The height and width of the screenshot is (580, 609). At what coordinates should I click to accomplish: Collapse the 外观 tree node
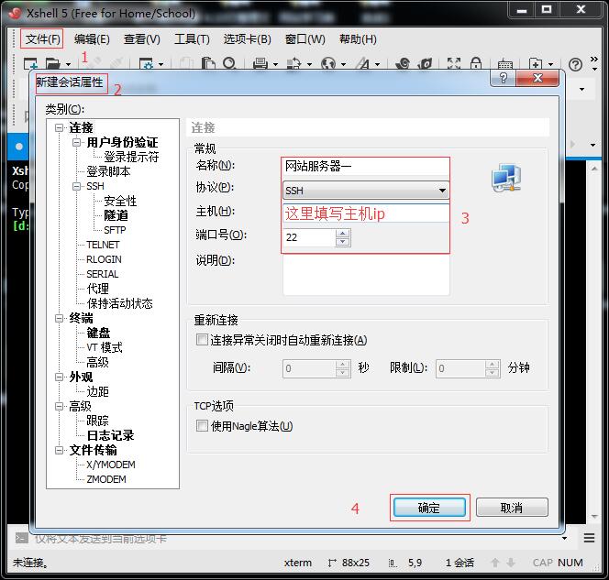pos(59,377)
